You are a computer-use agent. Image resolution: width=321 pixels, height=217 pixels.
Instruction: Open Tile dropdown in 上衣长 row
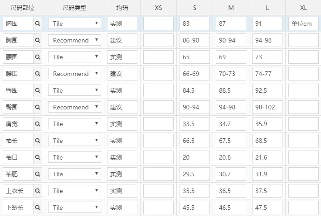(74, 191)
